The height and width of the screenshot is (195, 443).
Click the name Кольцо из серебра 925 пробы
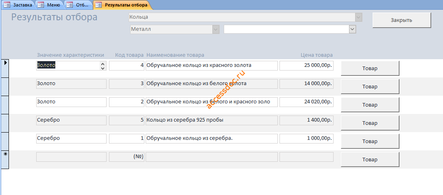212,120
